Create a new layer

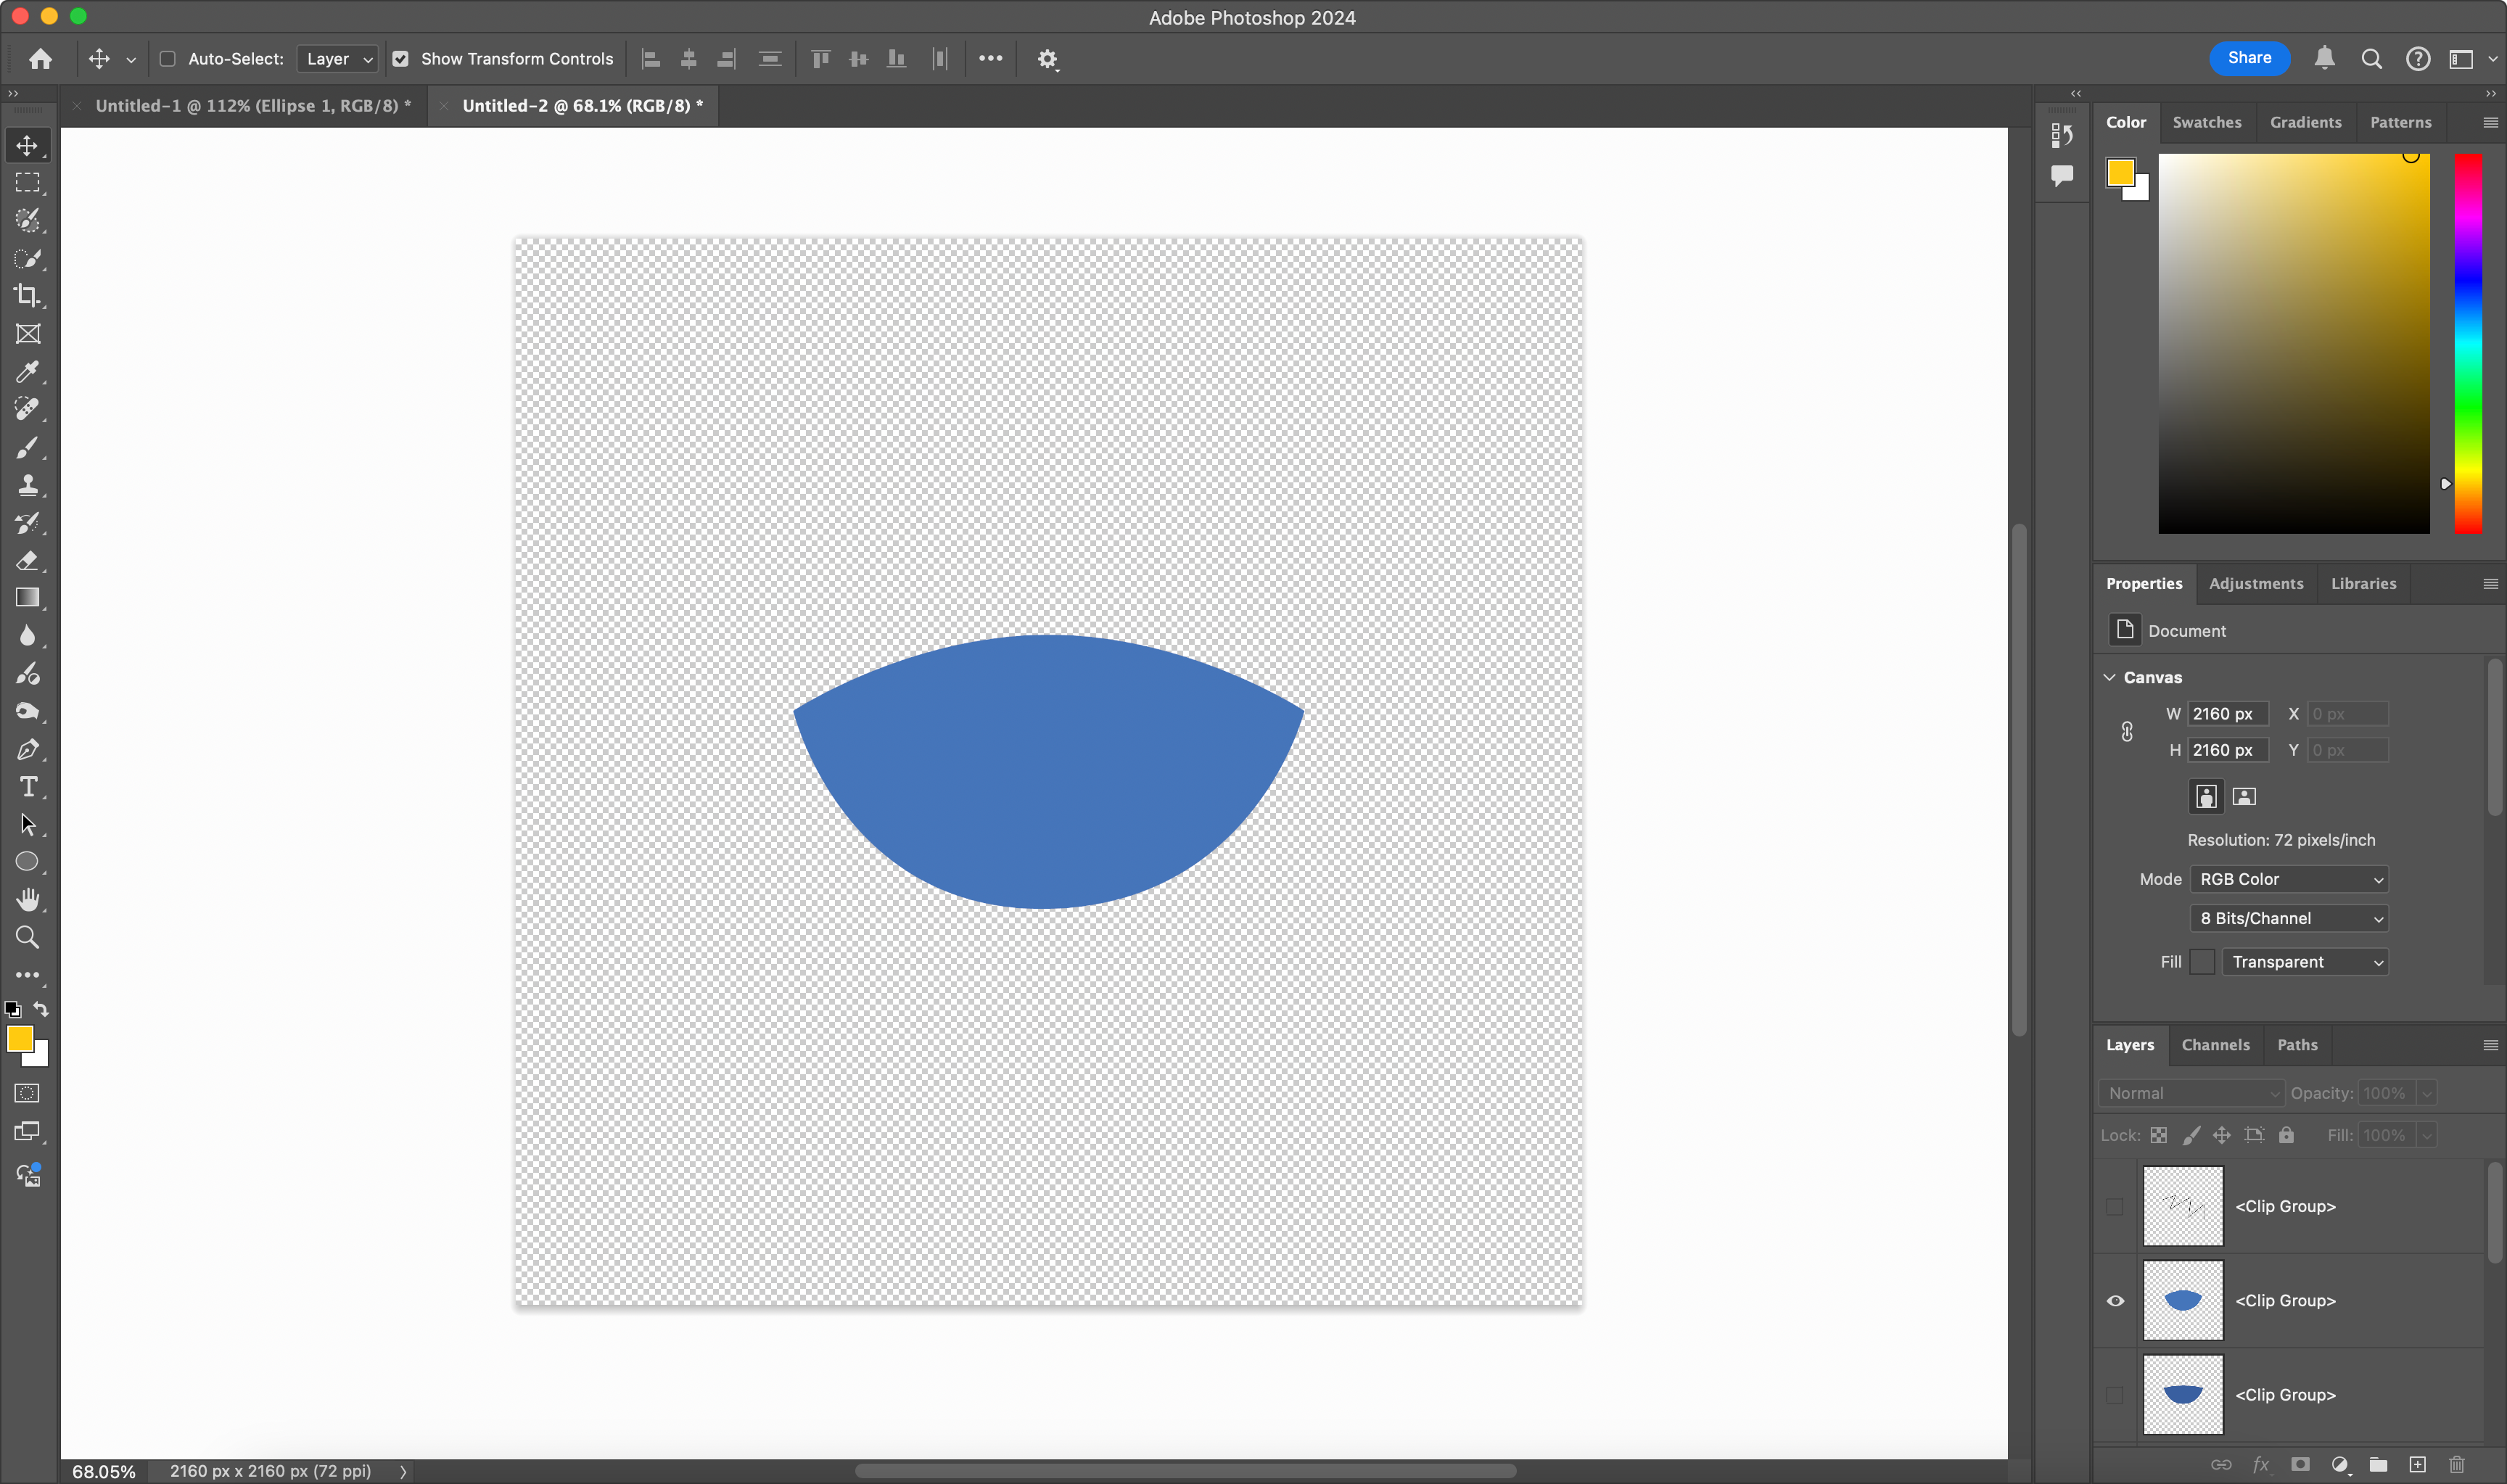2417,1464
